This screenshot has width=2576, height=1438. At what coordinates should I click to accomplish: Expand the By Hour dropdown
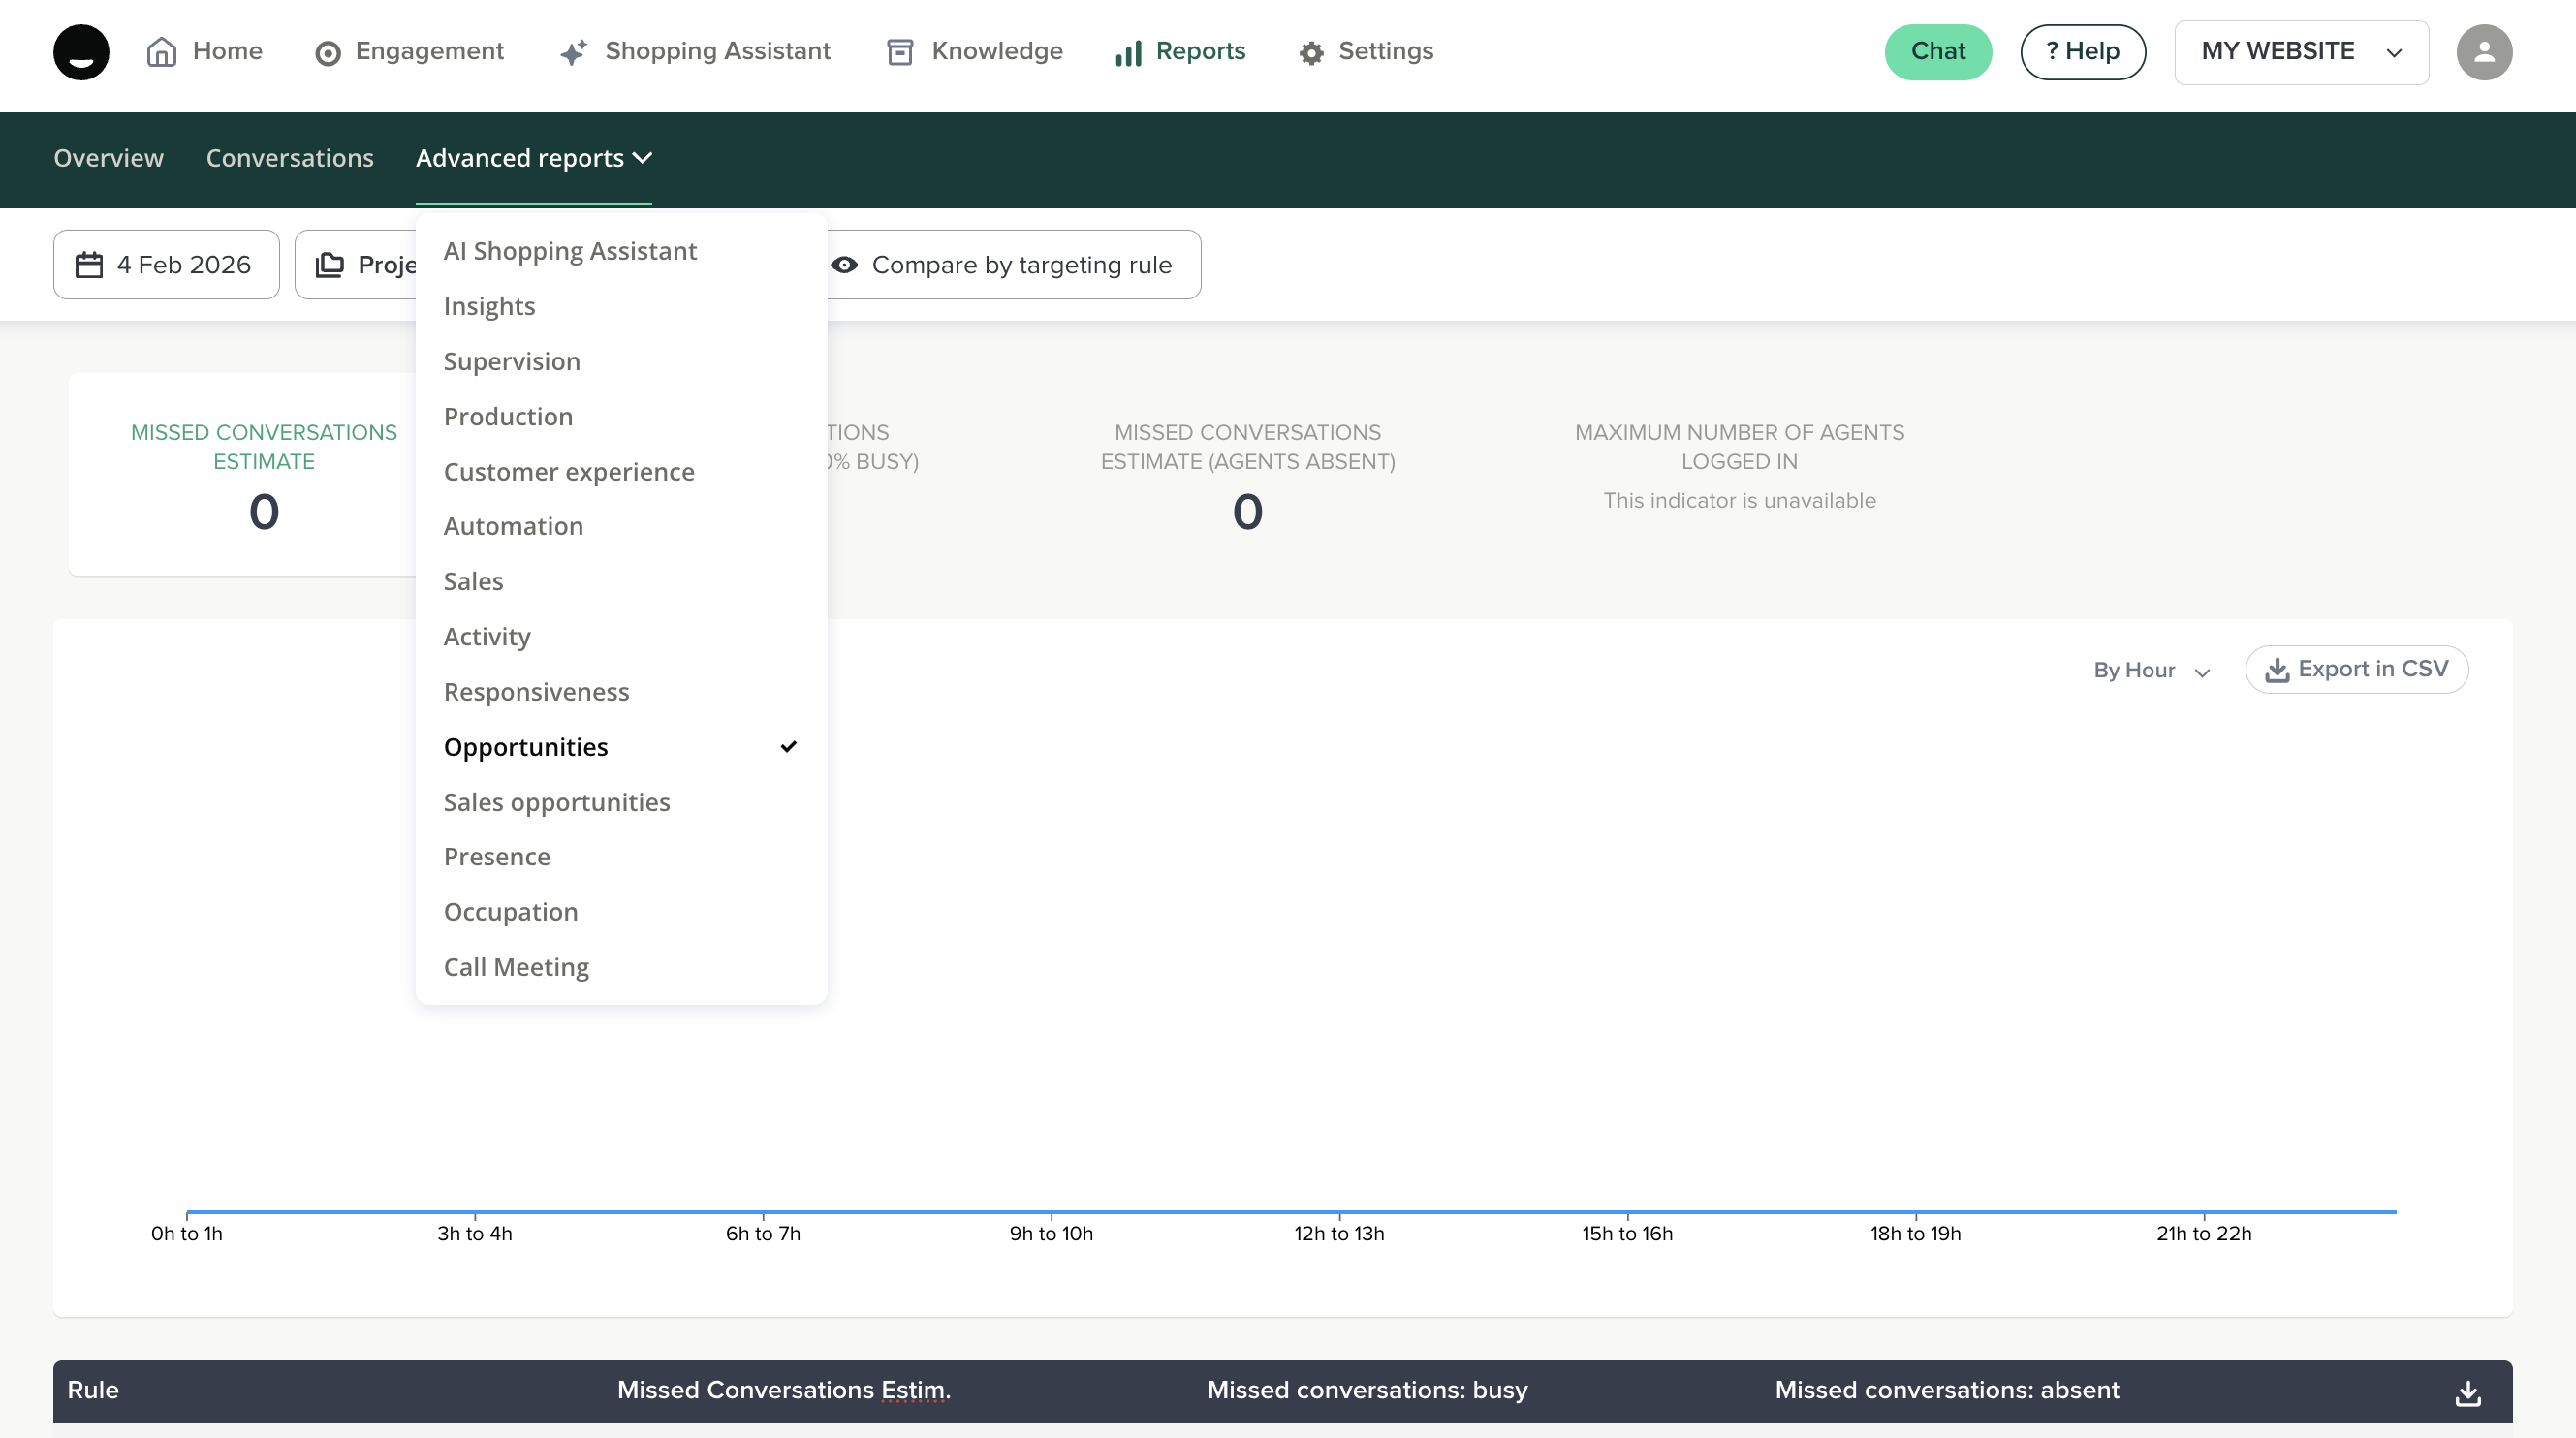[2151, 670]
